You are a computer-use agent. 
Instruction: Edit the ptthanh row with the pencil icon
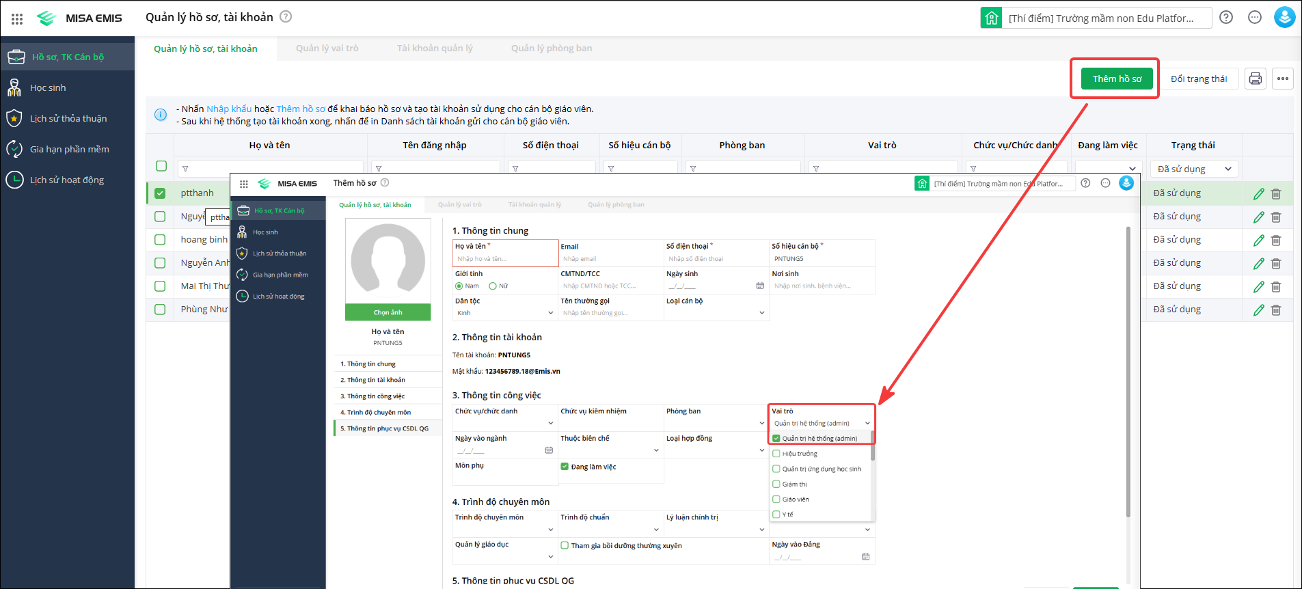click(1259, 194)
